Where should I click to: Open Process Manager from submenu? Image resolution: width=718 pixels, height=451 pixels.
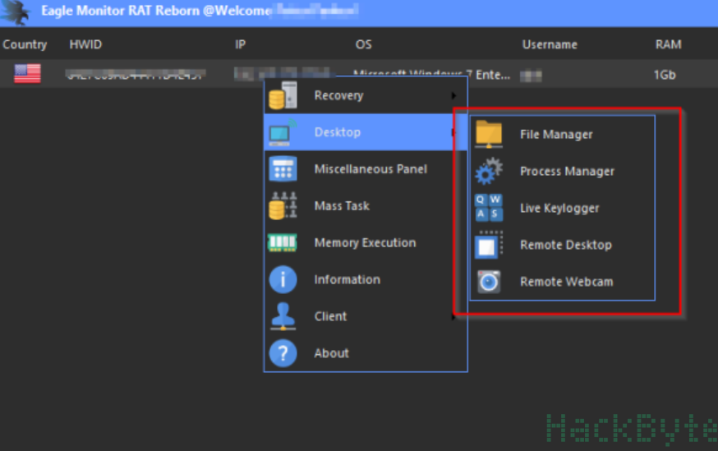click(562, 171)
